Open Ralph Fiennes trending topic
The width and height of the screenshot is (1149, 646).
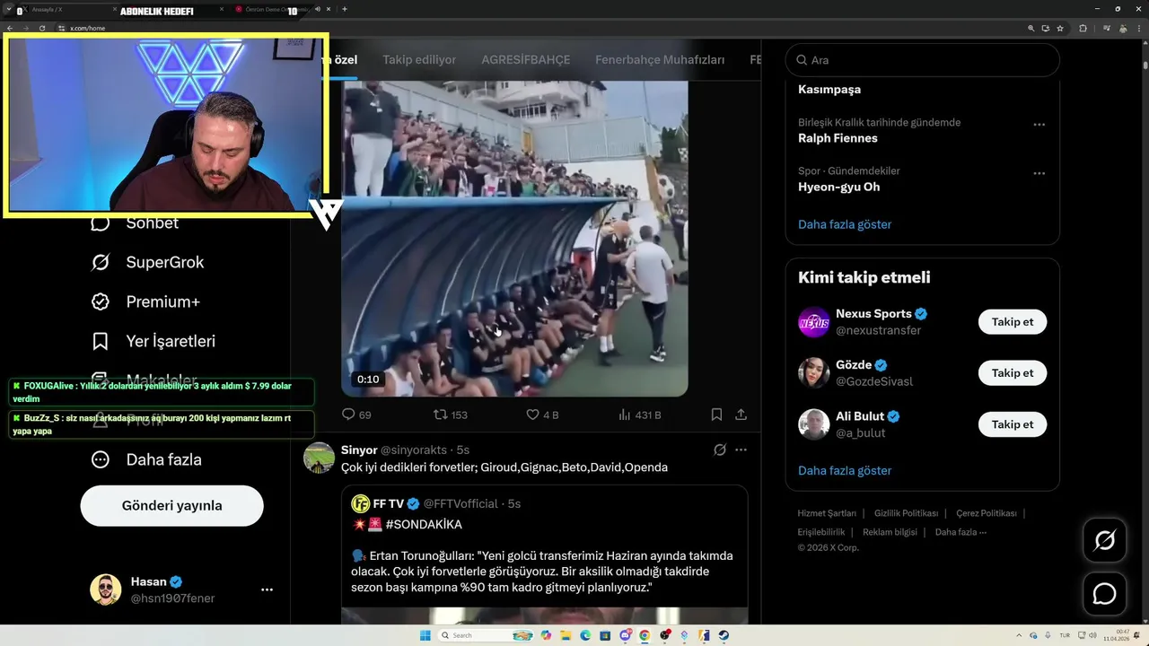pos(838,138)
